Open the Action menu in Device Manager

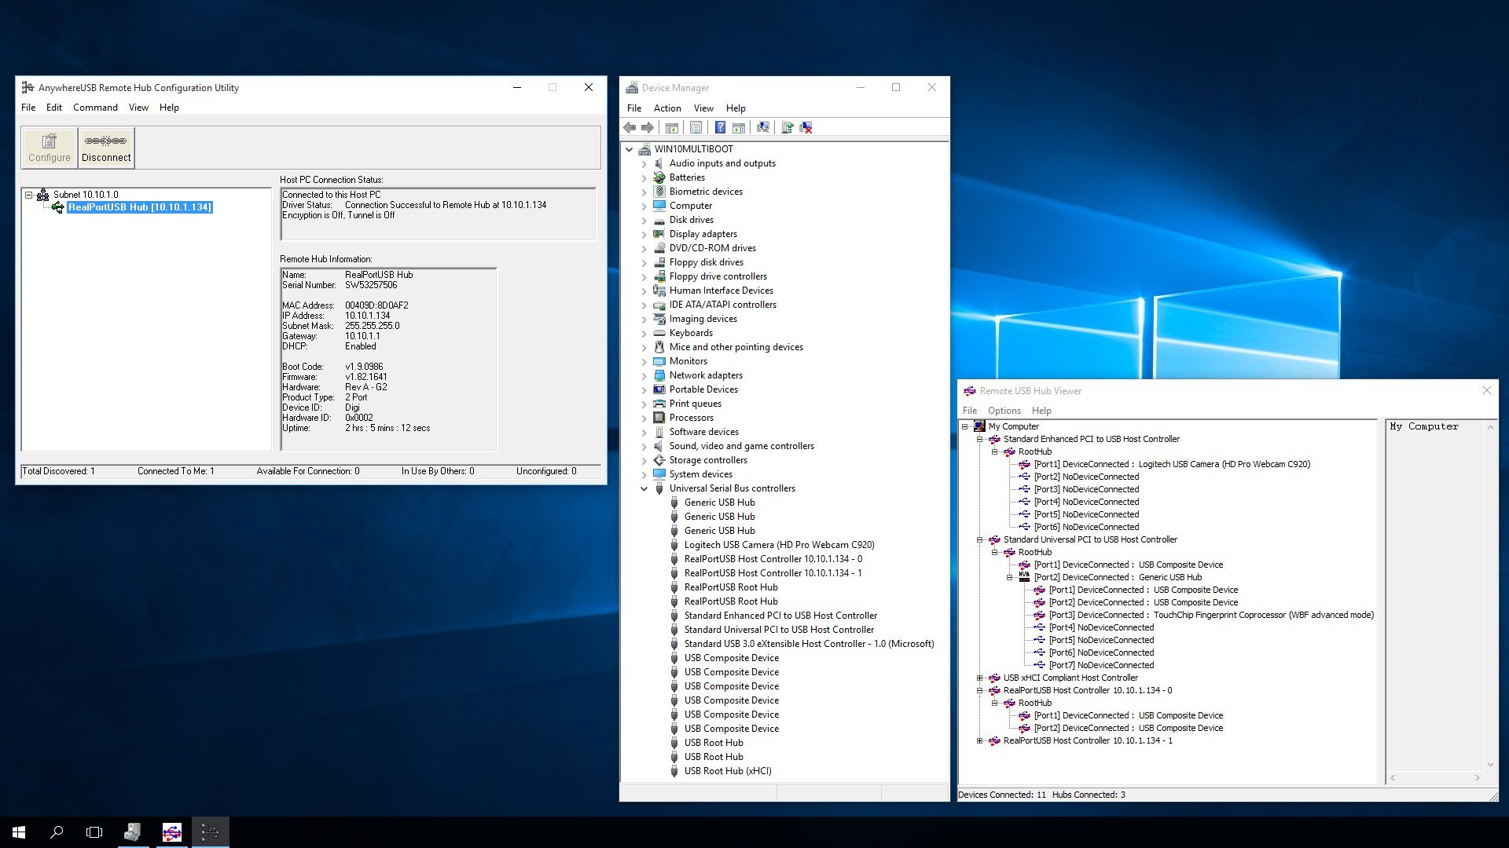[x=667, y=108]
